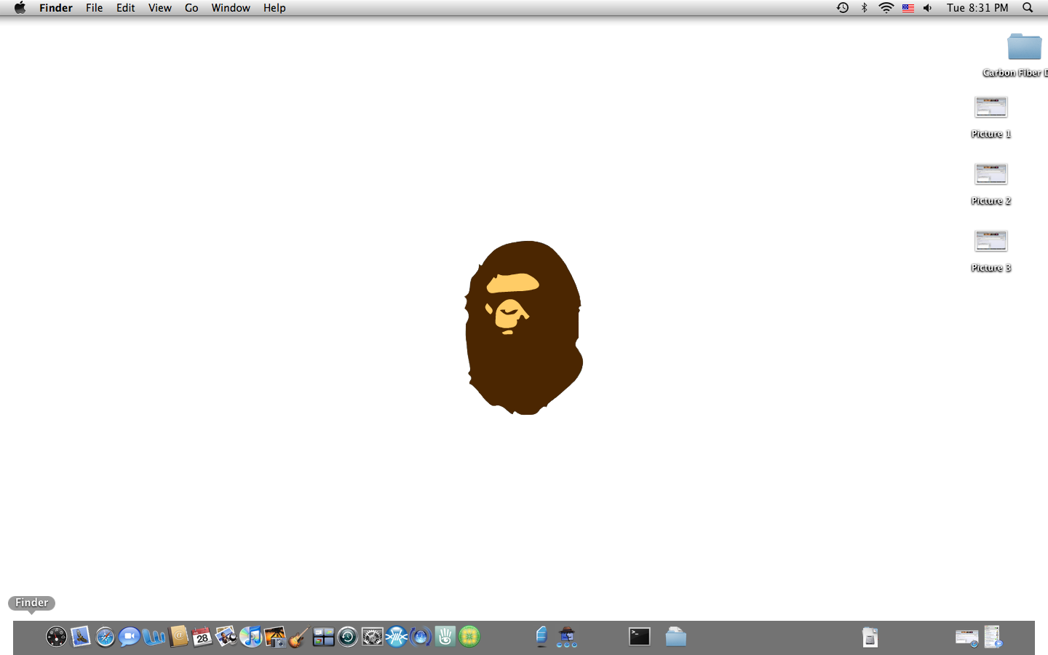1048x655 pixels.
Task: Open the Go menu
Action: [191, 8]
